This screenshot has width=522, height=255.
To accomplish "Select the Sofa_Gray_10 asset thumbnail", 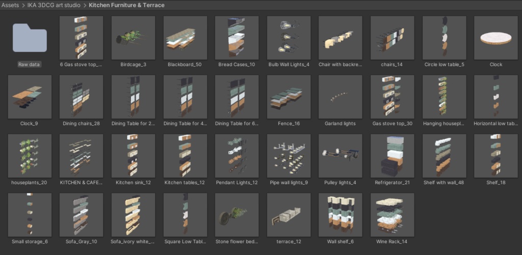I will point(81,215).
